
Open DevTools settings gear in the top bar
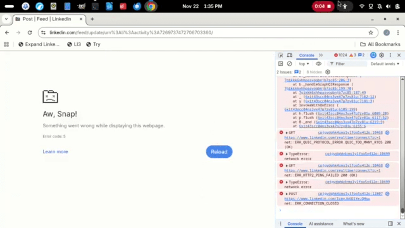[x=382, y=55]
